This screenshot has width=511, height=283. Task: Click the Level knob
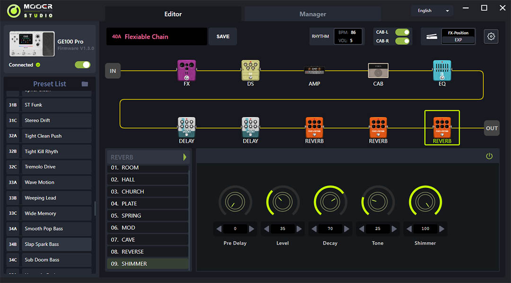[282, 202]
